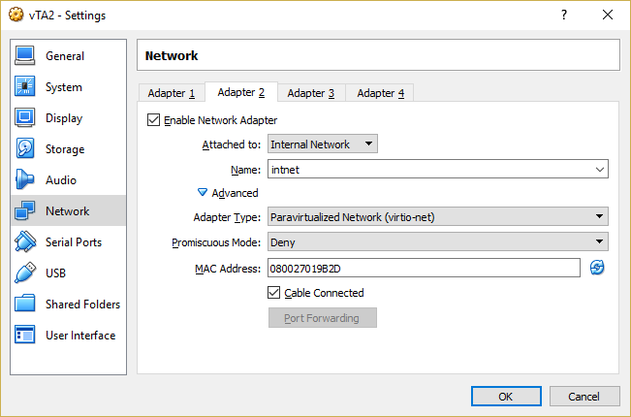
Task: Click the Adapter Type label
Action: click(227, 217)
